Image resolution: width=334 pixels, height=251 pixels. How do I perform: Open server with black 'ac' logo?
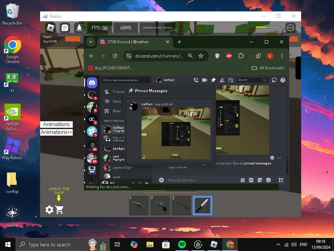tap(92, 119)
